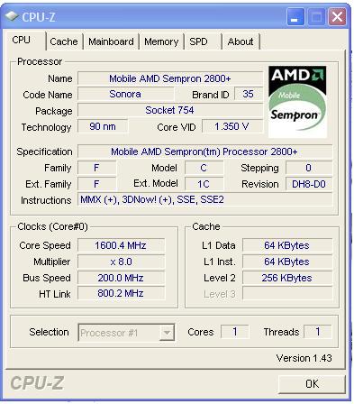Click the Processor selection dropdown arrow
This screenshot has width=354, height=404.
167,333
